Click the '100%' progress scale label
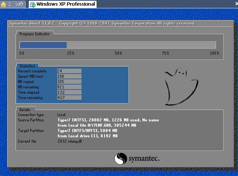 [x=215, y=53]
